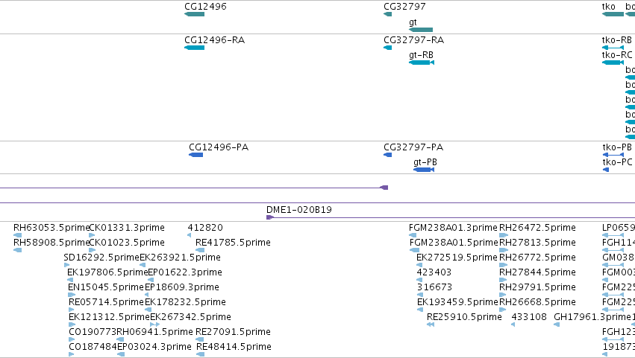
Task: Select EST RE48414.5prime
Action: pyautogui.click(x=234, y=348)
